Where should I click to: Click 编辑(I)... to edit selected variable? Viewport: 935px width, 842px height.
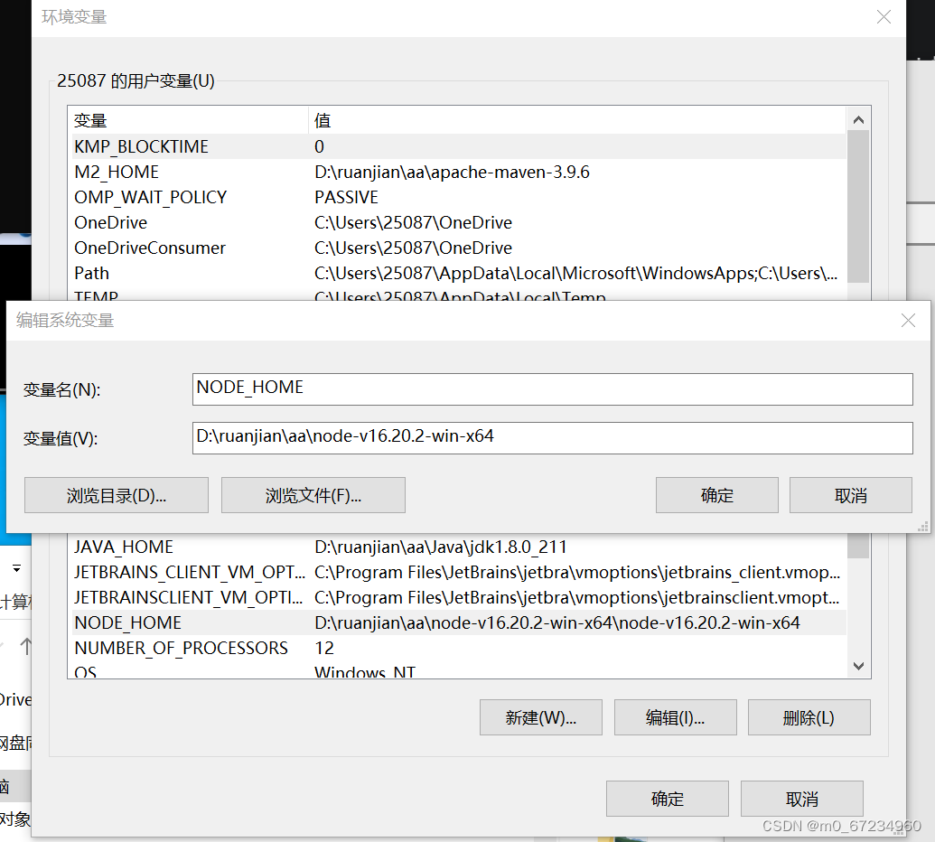(x=675, y=717)
